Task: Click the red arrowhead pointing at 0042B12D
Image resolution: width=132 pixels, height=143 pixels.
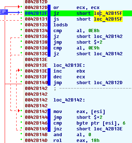Action: (x=19, y=6)
